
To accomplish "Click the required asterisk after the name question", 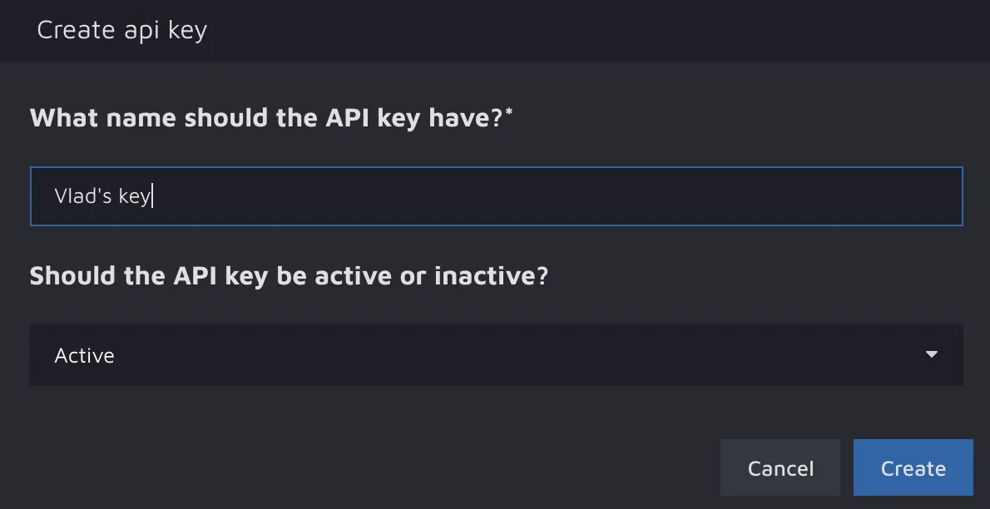I will click(509, 113).
